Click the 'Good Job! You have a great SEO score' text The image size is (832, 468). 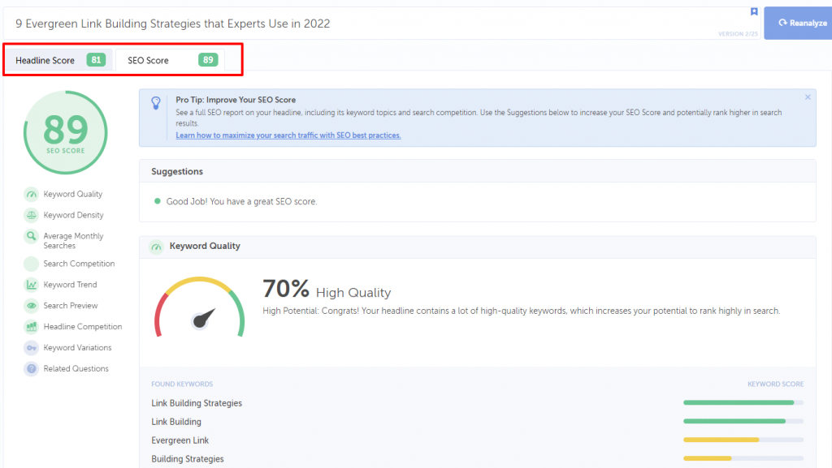pyautogui.click(x=241, y=202)
